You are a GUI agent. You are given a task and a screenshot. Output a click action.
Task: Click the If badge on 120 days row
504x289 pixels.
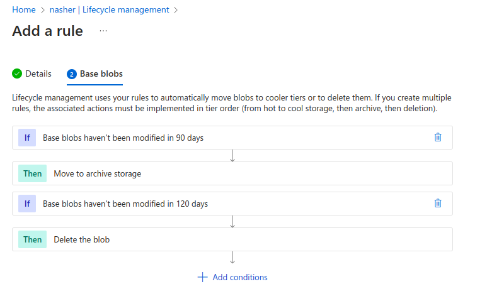point(27,204)
